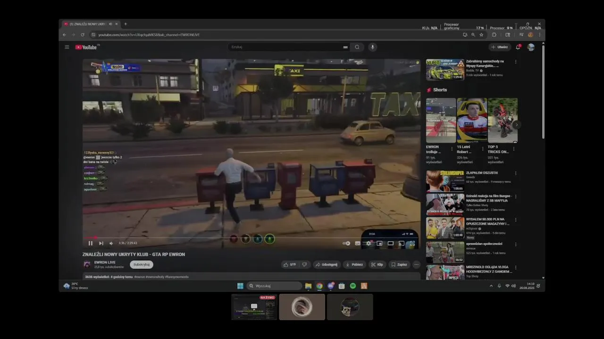Open the Chrome profile avatar
Viewport: 604px width, 339px height.
pyautogui.click(x=530, y=35)
